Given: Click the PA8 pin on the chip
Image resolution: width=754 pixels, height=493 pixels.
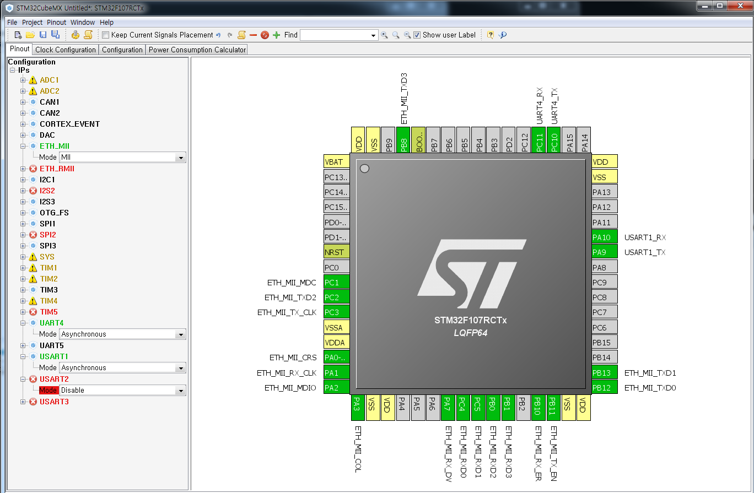Looking at the screenshot, I should point(605,268).
